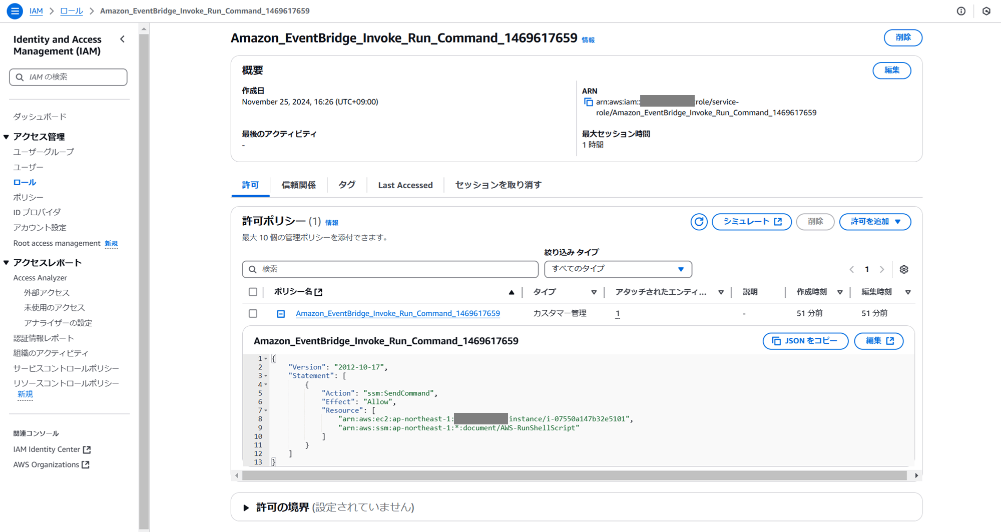Open the Amazon_EventBridge_Invoke_Run_Command policy link

398,313
